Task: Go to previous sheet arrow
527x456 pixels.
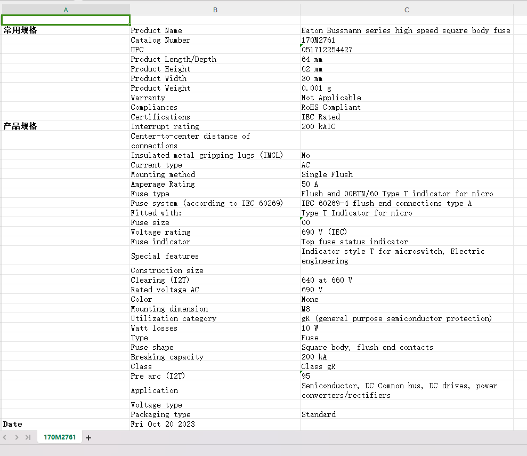Action: point(5,437)
